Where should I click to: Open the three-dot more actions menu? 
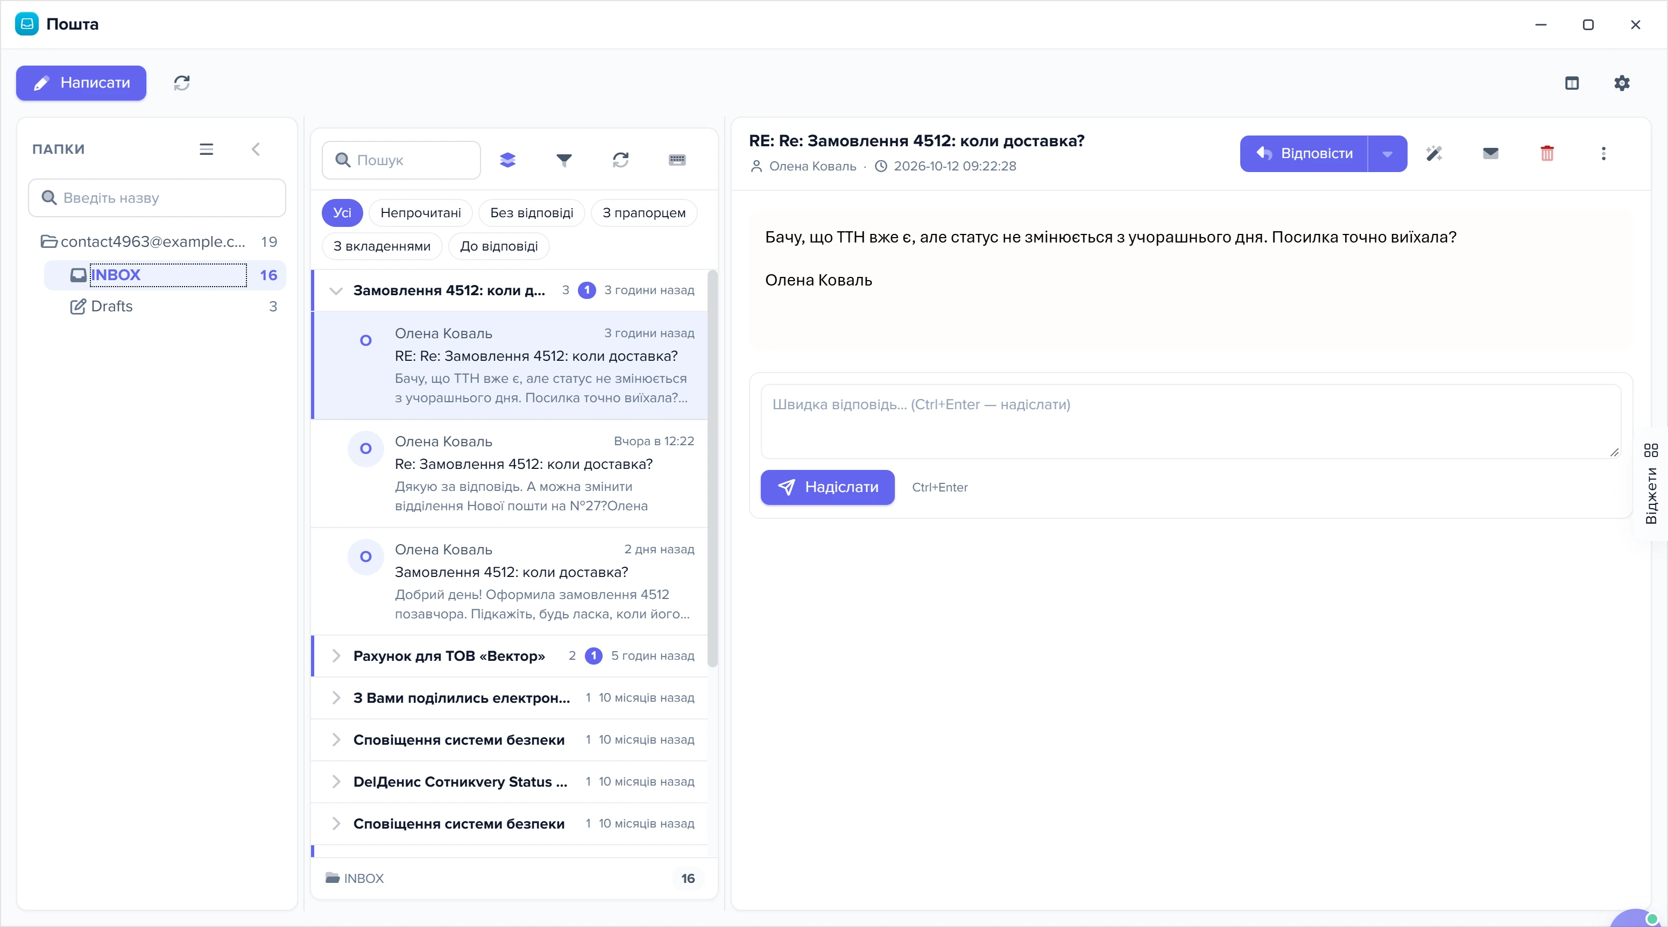click(x=1603, y=153)
